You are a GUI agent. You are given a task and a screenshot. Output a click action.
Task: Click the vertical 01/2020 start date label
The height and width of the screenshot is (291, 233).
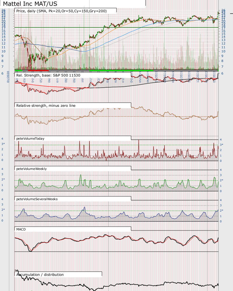[x=8, y=77]
